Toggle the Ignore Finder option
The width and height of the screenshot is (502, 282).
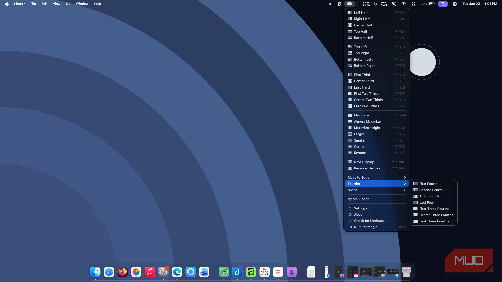[x=377, y=199]
